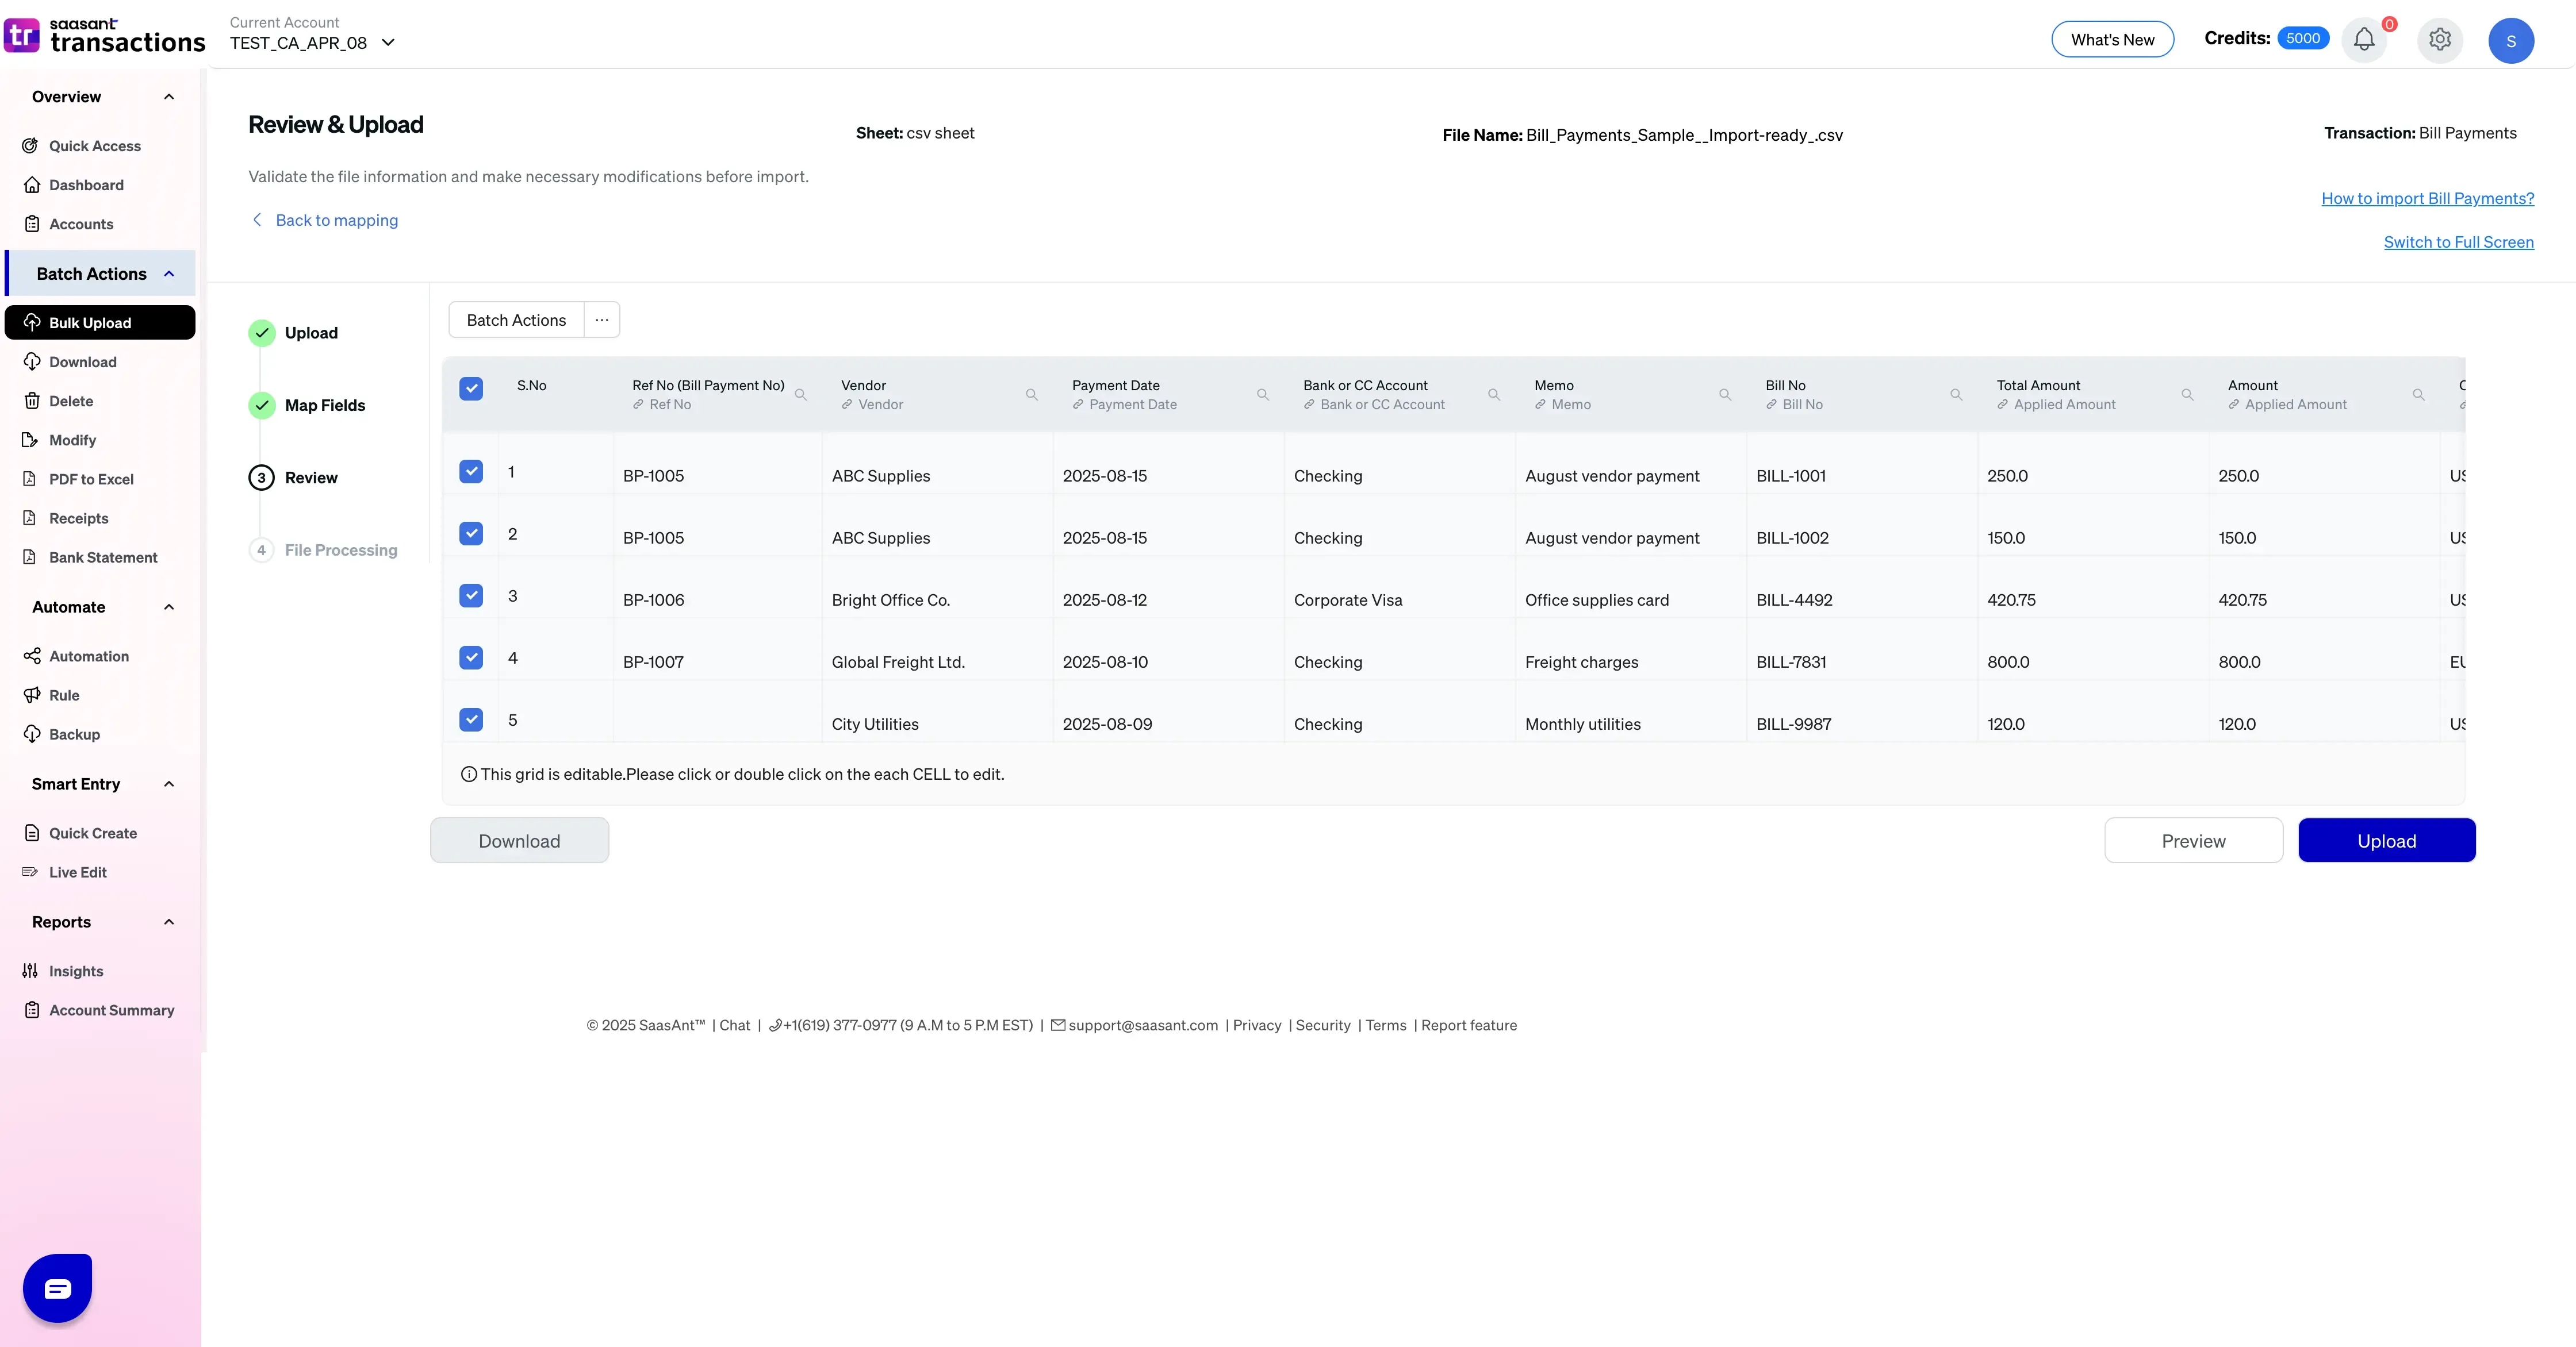Search the Total Amount column

(x=2187, y=395)
